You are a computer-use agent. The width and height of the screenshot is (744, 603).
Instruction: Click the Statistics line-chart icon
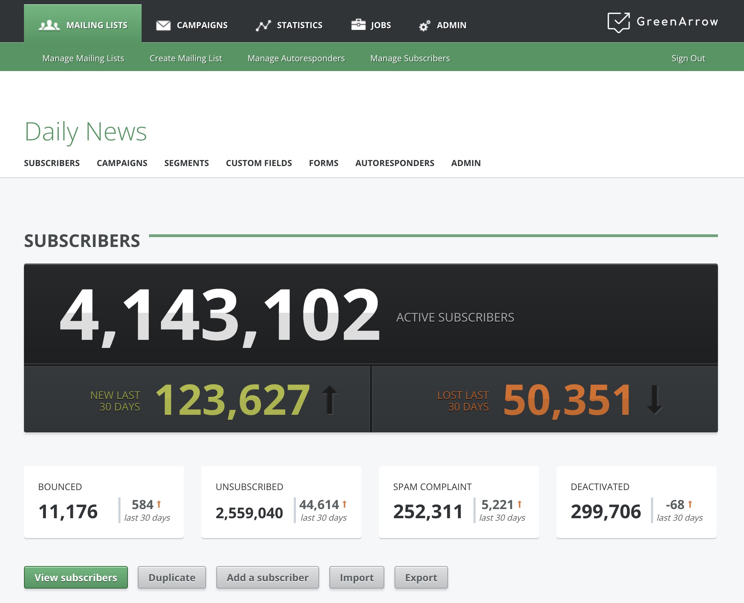click(x=263, y=25)
